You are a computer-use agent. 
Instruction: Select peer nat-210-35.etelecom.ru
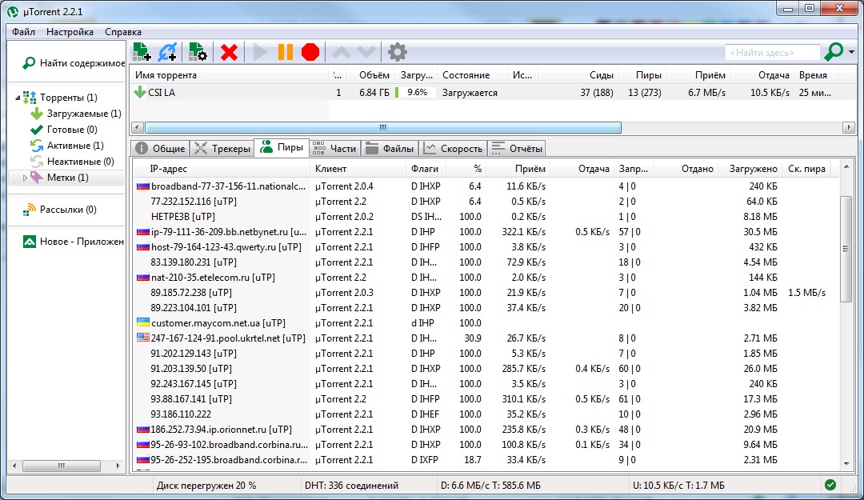(x=486, y=278)
